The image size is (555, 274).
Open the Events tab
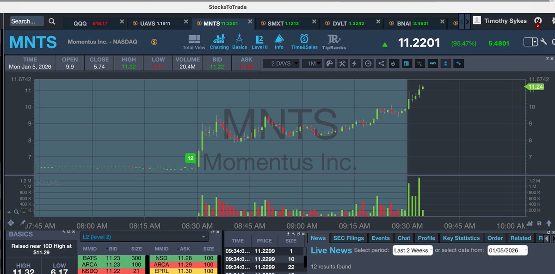click(381, 238)
